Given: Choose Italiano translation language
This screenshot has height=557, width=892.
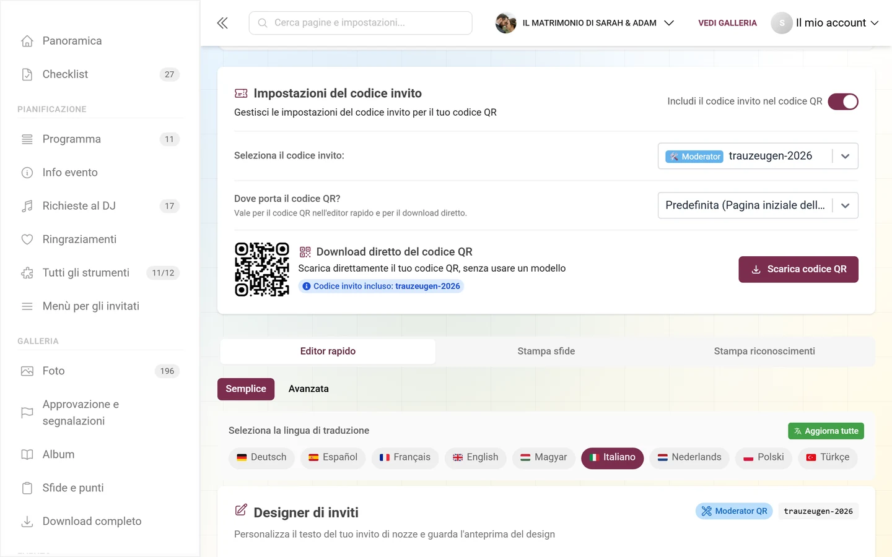Looking at the screenshot, I should (x=612, y=457).
